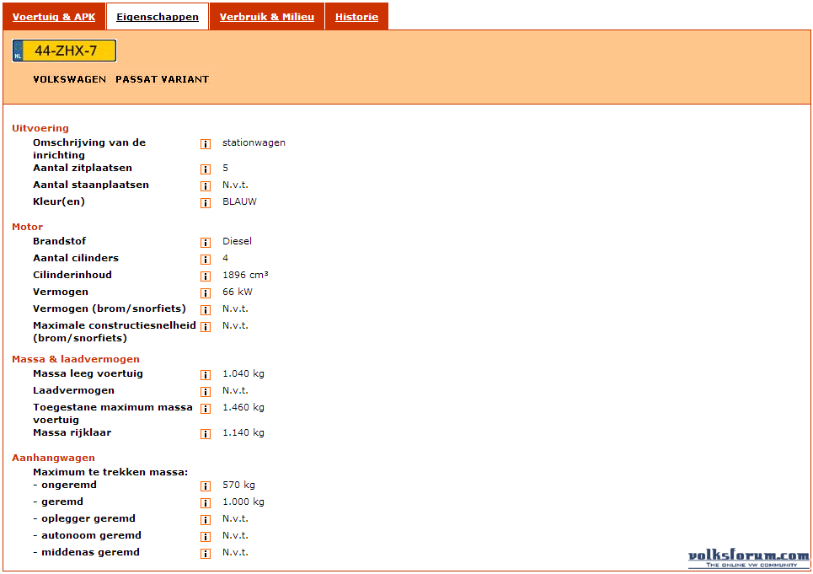The image size is (813, 574).
Task: Click the value 1.000 kg
Action: coord(243,502)
